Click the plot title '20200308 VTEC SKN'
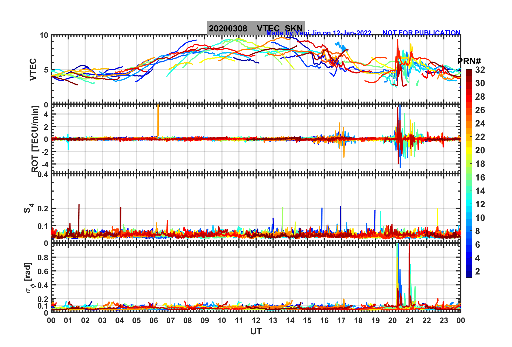The image size is (512, 347). (256, 28)
